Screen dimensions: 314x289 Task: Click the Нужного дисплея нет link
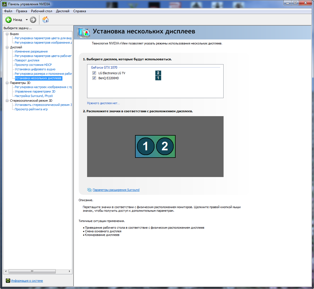pyautogui.click(x=103, y=103)
